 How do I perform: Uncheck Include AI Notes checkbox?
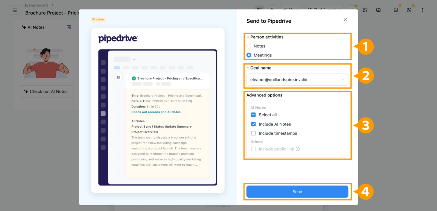coord(253,124)
